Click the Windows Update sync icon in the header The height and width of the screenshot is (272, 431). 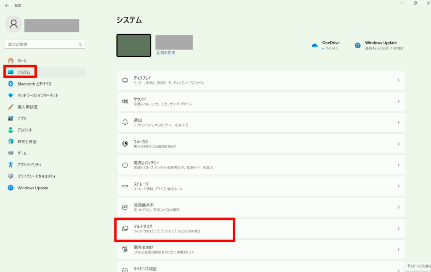(358, 45)
